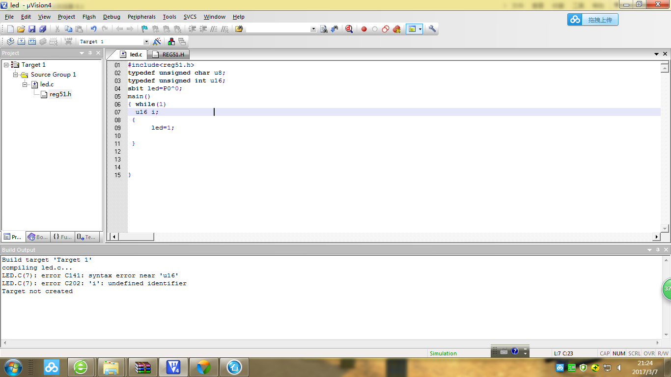Click the Configuration wrench icon
The width and height of the screenshot is (671, 377).
click(x=432, y=29)
